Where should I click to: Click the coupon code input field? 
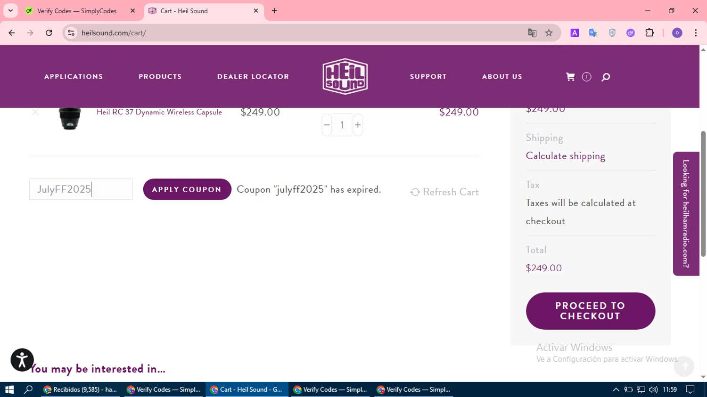click(81, 189)
